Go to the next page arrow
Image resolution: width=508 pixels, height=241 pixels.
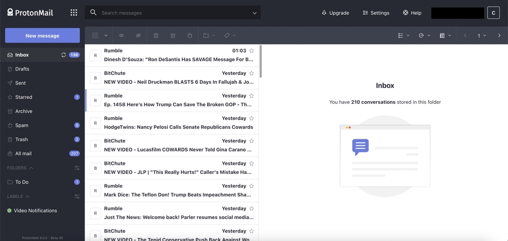click(x=499, y=36)
